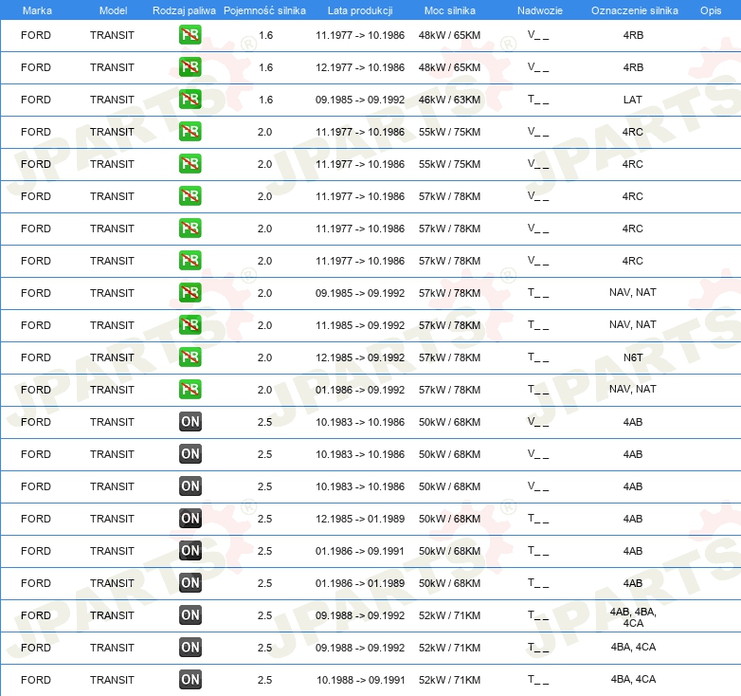Viewport: 741px width, 696px height.
Task: Select the 46kW / 63KM power cell
Action: (x=449, y=100)
